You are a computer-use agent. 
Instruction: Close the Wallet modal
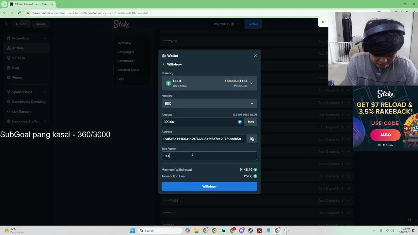click(255, 56)
